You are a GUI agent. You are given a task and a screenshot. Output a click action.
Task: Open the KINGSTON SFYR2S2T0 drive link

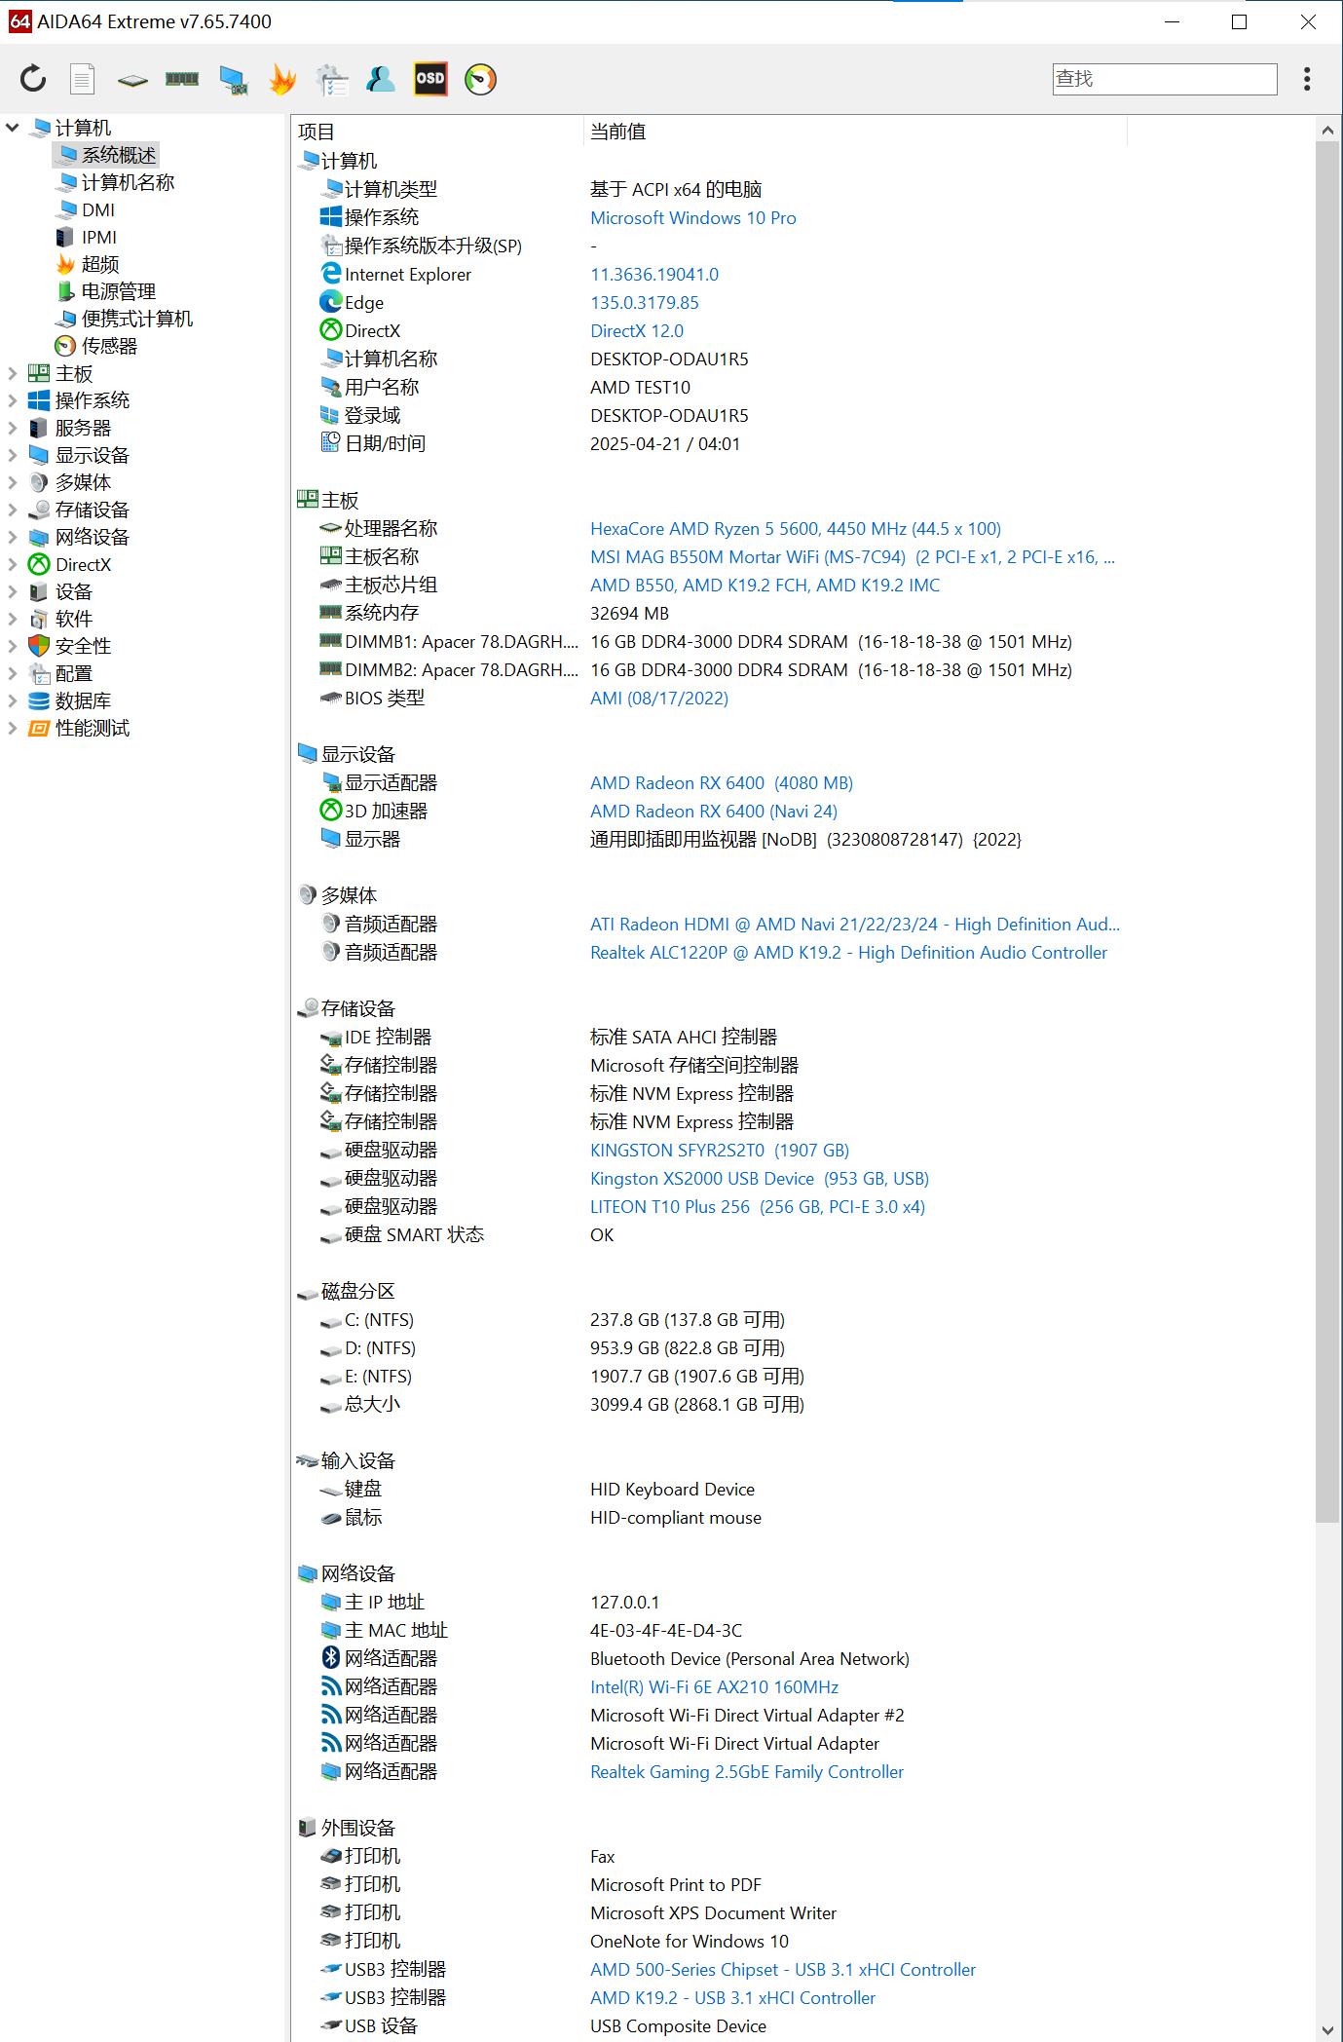(x=720, y=1150)
